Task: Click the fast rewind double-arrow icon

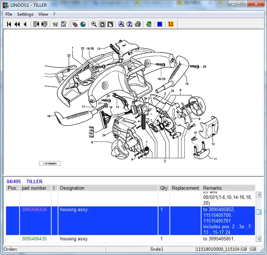Action: point(17,24)
